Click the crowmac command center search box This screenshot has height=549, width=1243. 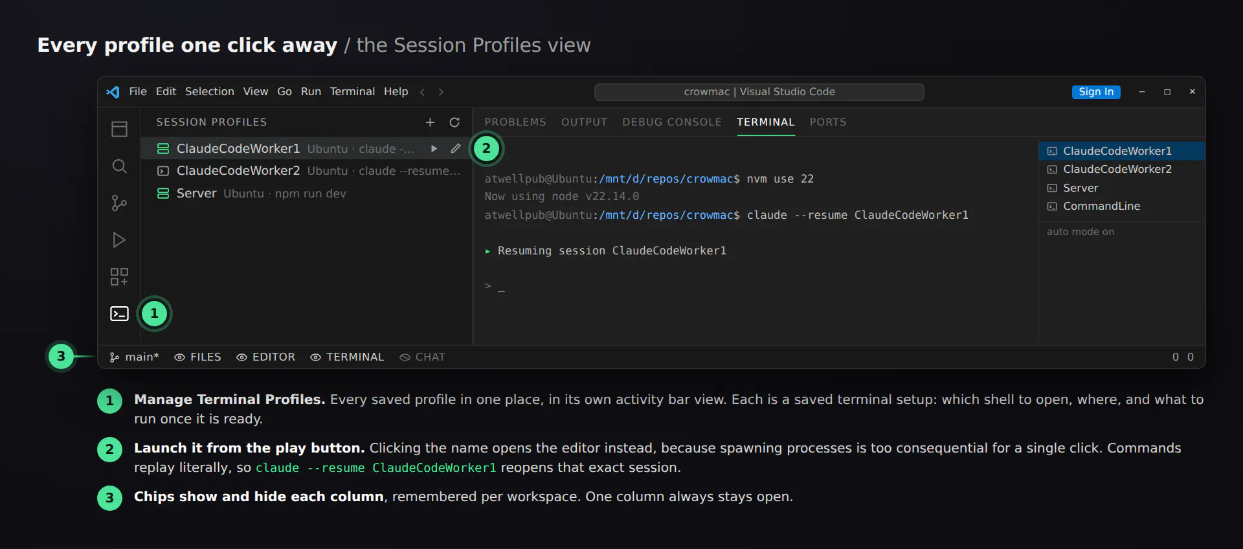(759, 92)
